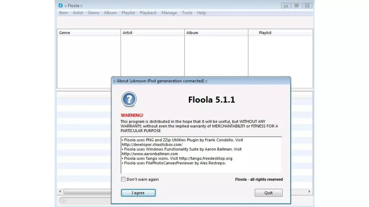The width and height of the screenshot is (369, 207).
Task: Click the I agree button
Action: coord(138,193)
